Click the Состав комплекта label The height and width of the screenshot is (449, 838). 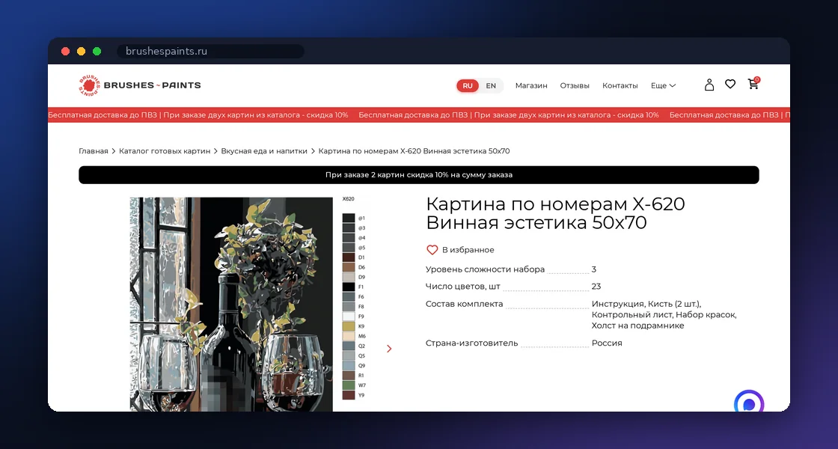(464, 304)
